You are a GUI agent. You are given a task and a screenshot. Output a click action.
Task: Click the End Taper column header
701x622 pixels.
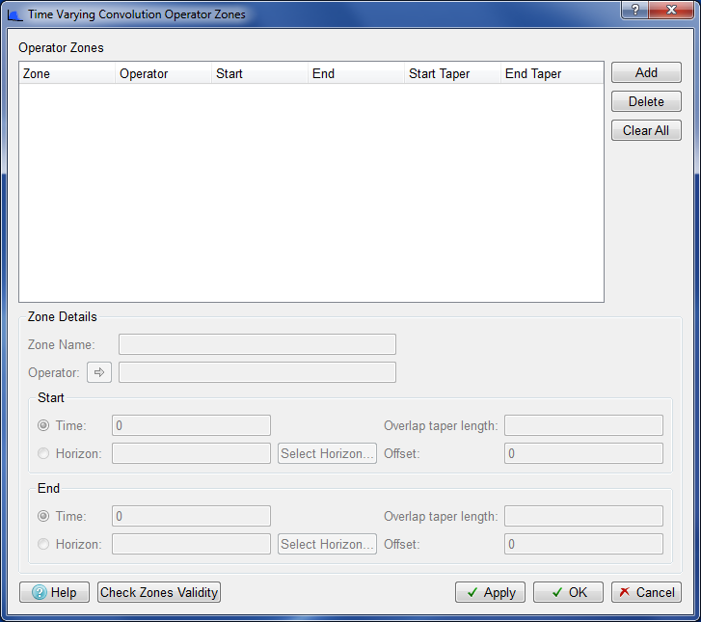pyautogui.click(x=553, y=73)
